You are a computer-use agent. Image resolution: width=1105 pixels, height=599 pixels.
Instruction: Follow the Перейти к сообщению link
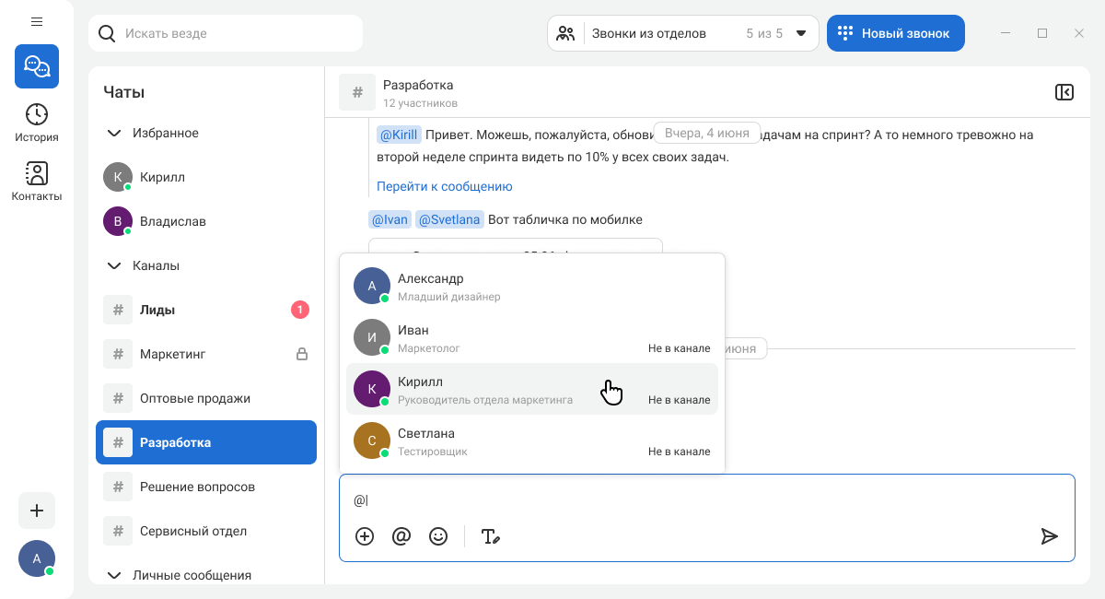click(x=445, y=186)
